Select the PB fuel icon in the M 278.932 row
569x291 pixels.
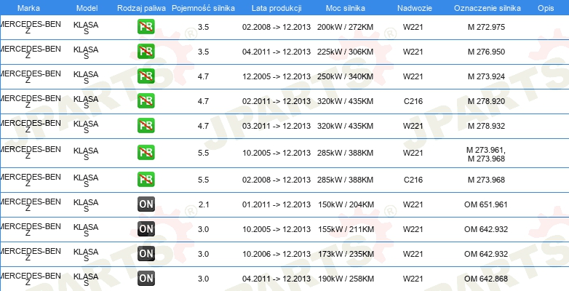(x=146, y=126)
